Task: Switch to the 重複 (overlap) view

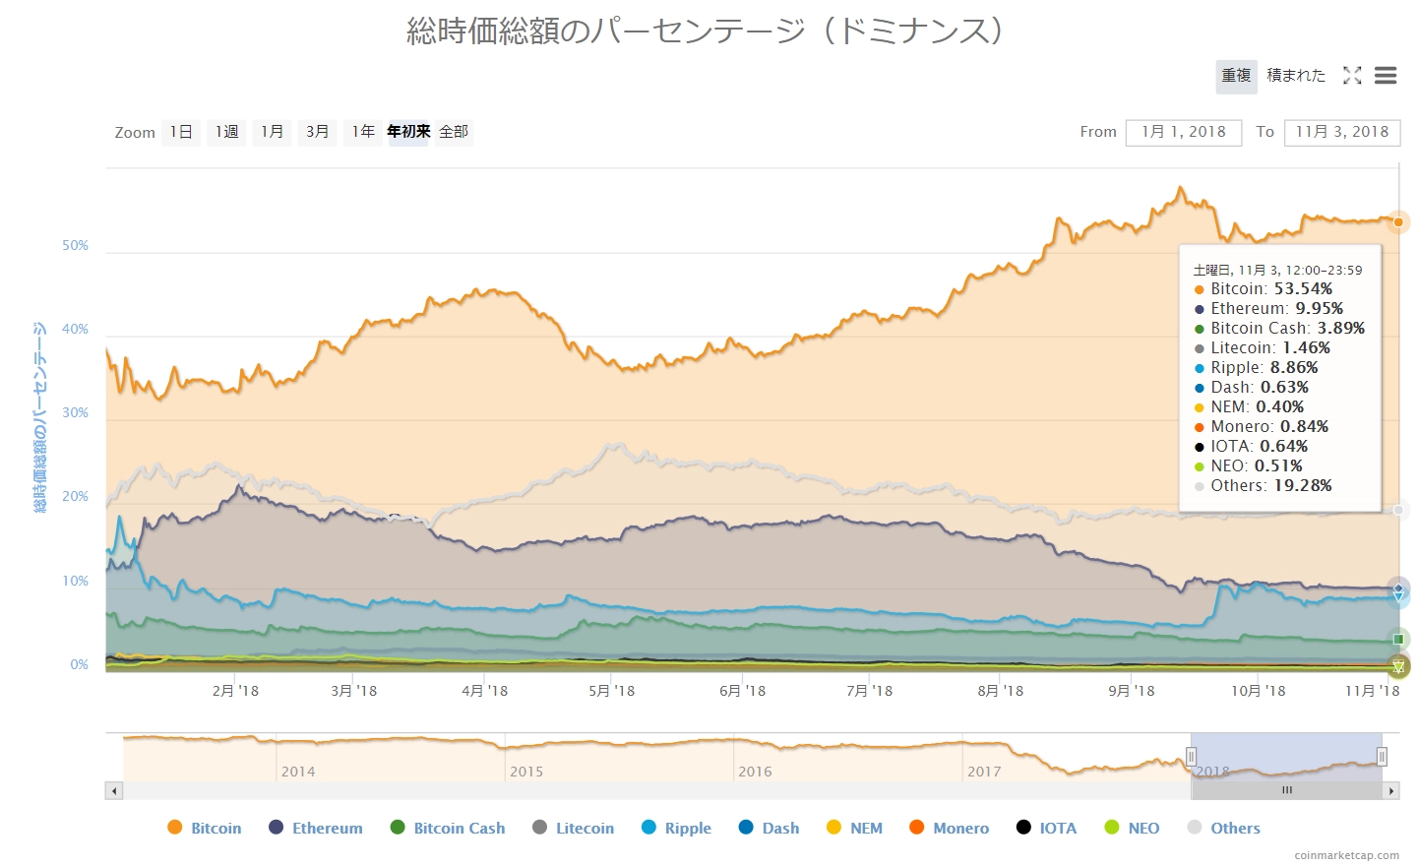Action: [1236, 76]
